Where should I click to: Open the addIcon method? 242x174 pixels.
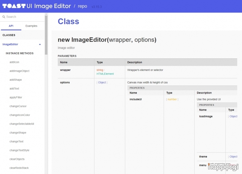pyautogui.click(x=14, y=62)
